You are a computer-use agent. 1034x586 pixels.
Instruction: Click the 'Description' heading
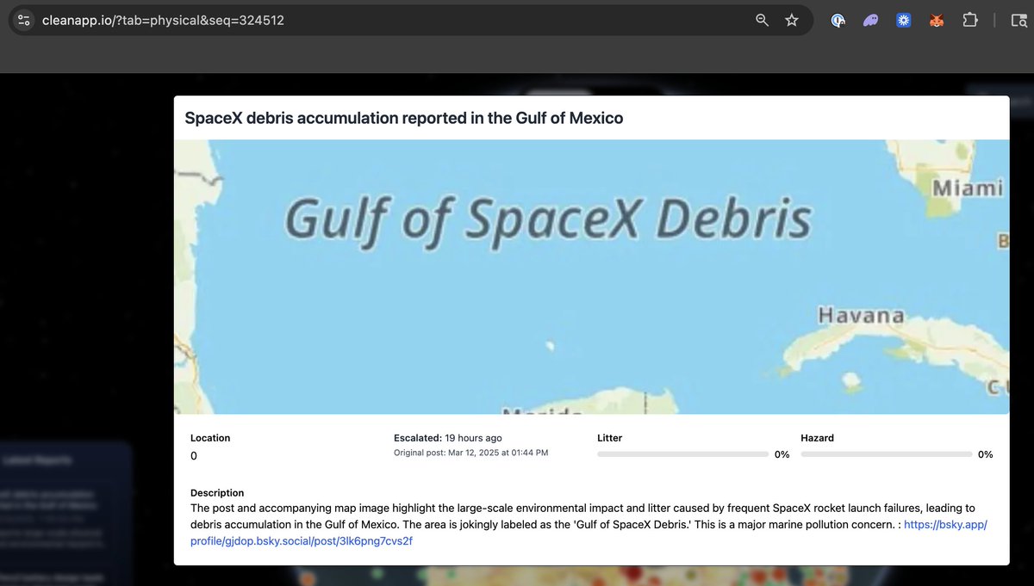pos(217,493)
